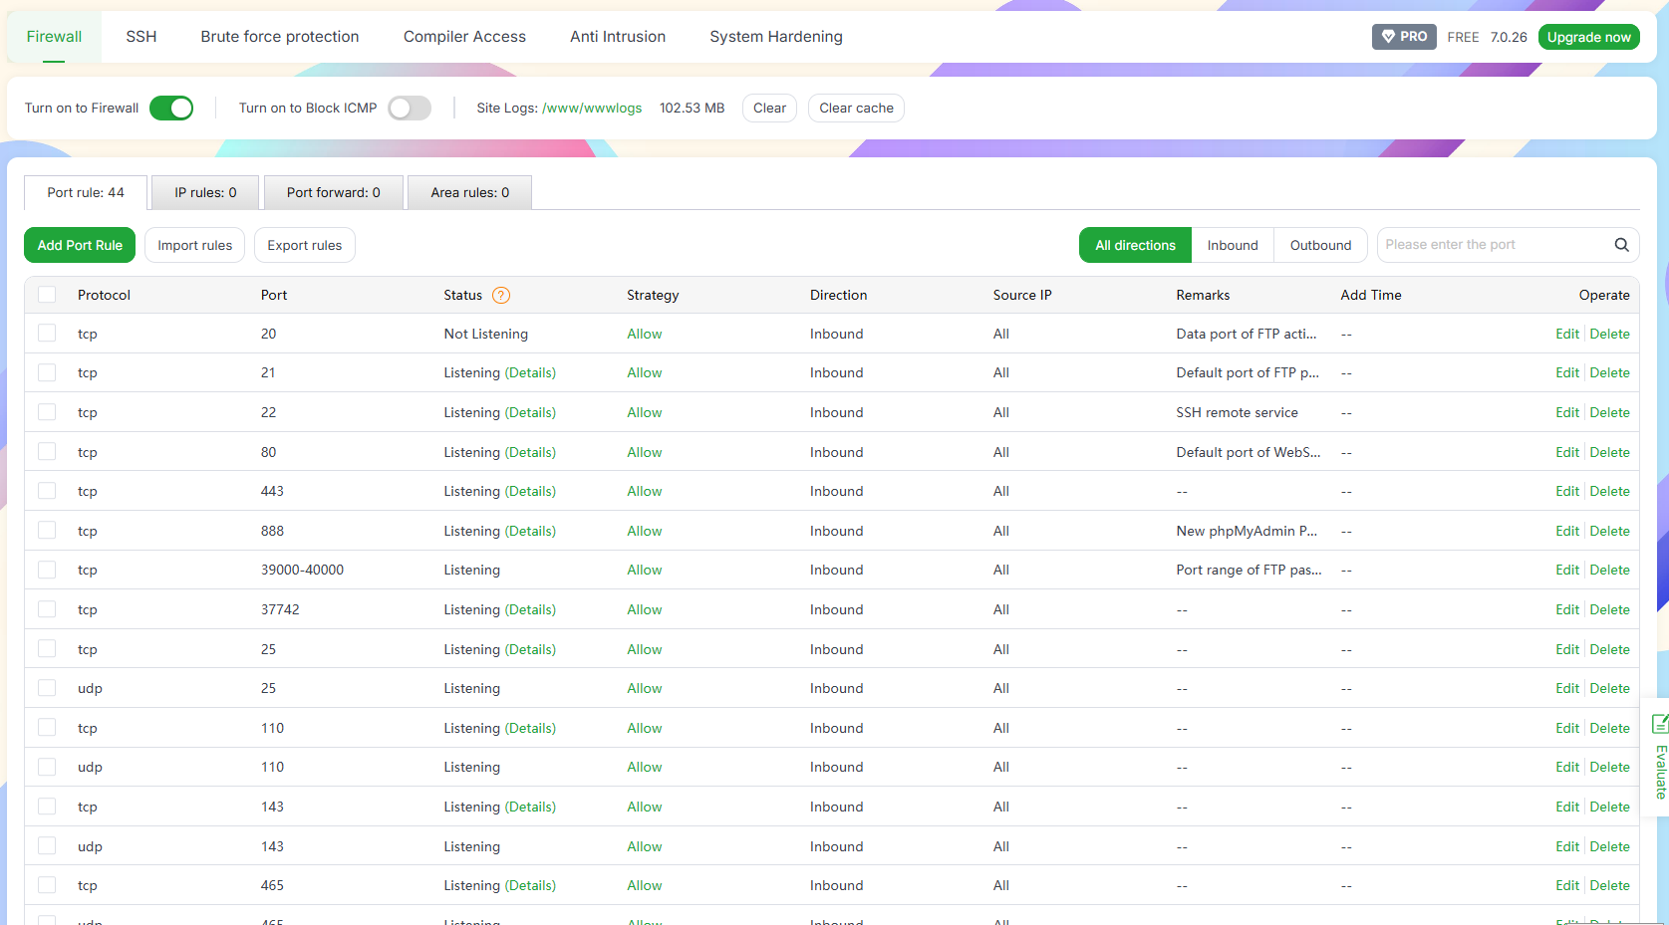
Task: Open the /www/wwwlogs site logs link
Action: [592, 108]
